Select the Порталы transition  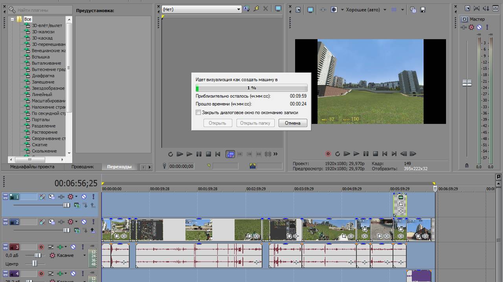pyautogui.click(x=41, y=120)
